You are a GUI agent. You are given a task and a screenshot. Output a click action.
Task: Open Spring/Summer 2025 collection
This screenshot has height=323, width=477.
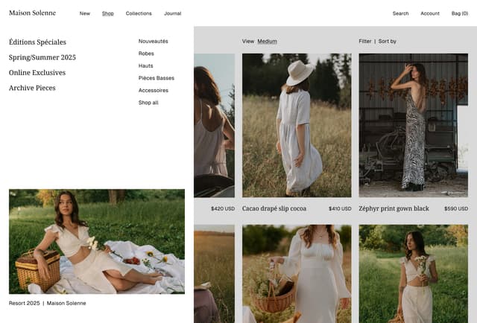42,57
